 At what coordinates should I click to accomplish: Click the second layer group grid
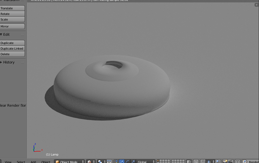(x=178, y=161)
